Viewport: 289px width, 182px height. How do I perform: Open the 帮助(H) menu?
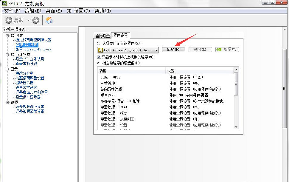tap(102, 11)
